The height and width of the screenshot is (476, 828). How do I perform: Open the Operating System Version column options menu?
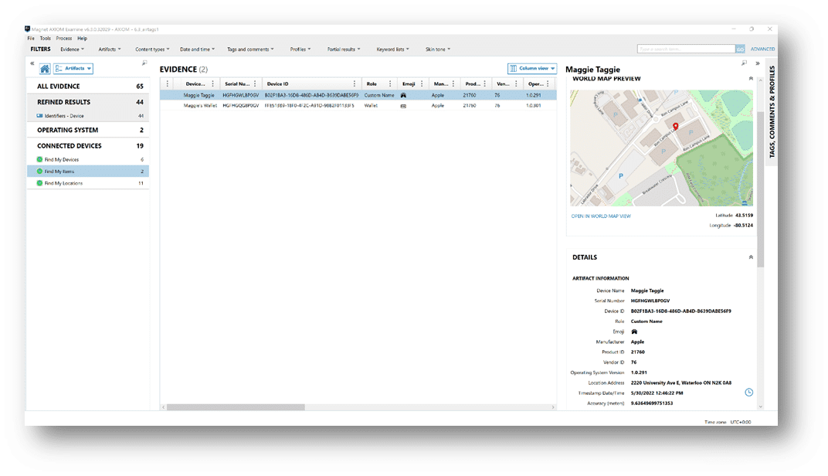coord(548,84)
